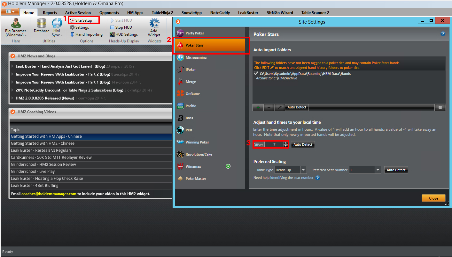Image resolution: width=452 pixels, height=257 pixels.
Task: Select Microgaming site
Action: click(210, 57)
